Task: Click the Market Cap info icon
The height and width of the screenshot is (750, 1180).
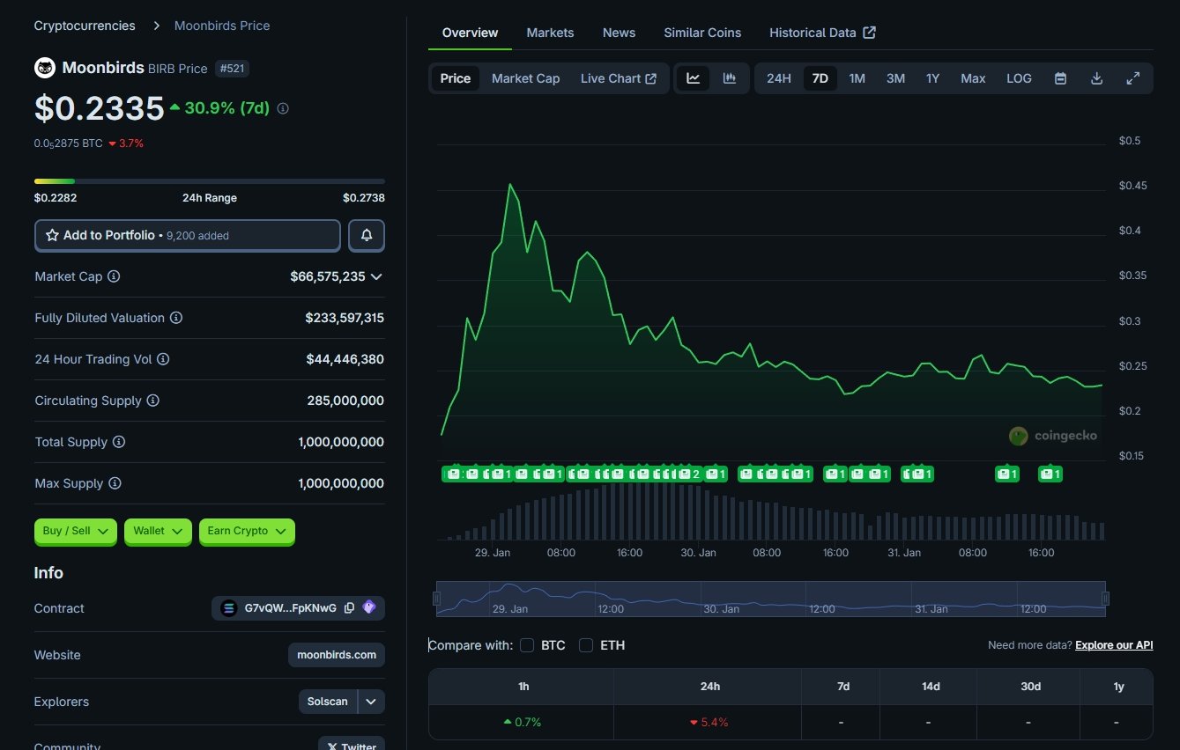Action: 114,276
